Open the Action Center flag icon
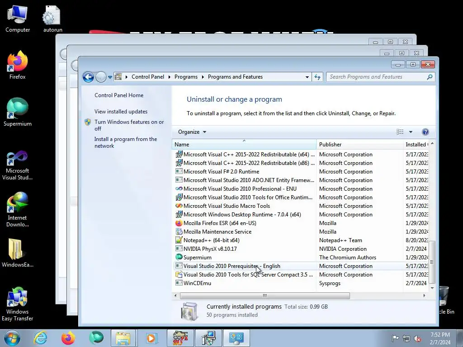This screenshot has width=463, height=347. 395,338
